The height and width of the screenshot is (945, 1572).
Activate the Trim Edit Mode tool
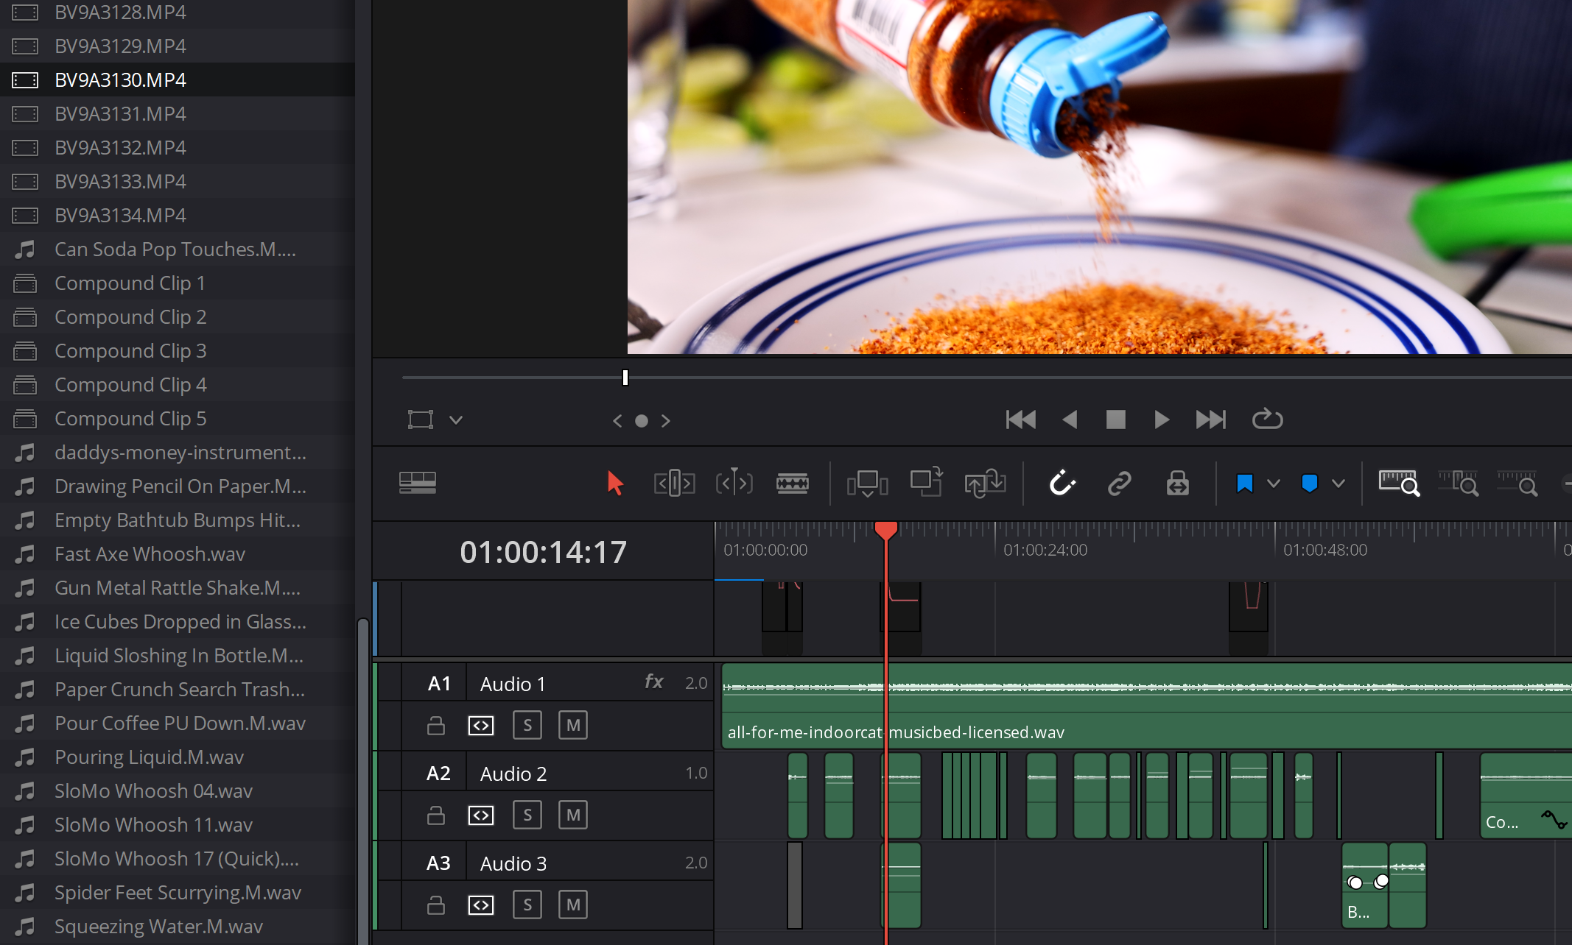coord(674,484)
